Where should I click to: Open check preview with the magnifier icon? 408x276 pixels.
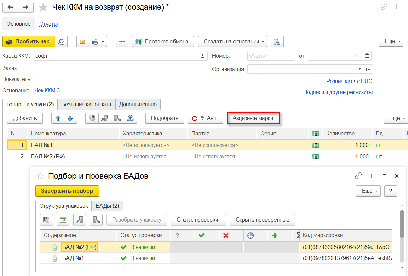click(x=61, y=42)
